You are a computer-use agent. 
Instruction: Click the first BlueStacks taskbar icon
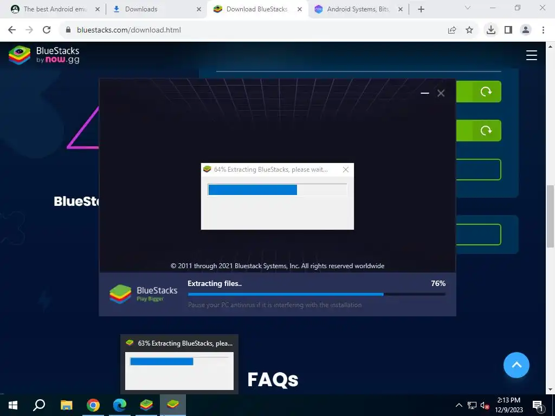[146, 405]
